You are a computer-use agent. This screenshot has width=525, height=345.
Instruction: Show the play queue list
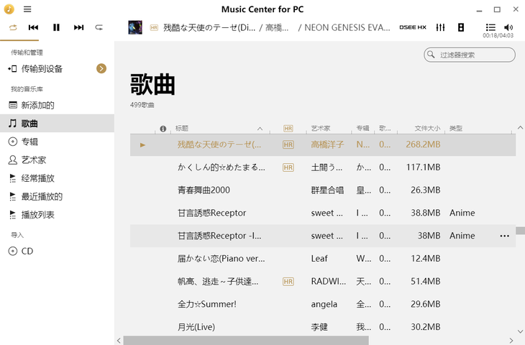tap(490, 27)
